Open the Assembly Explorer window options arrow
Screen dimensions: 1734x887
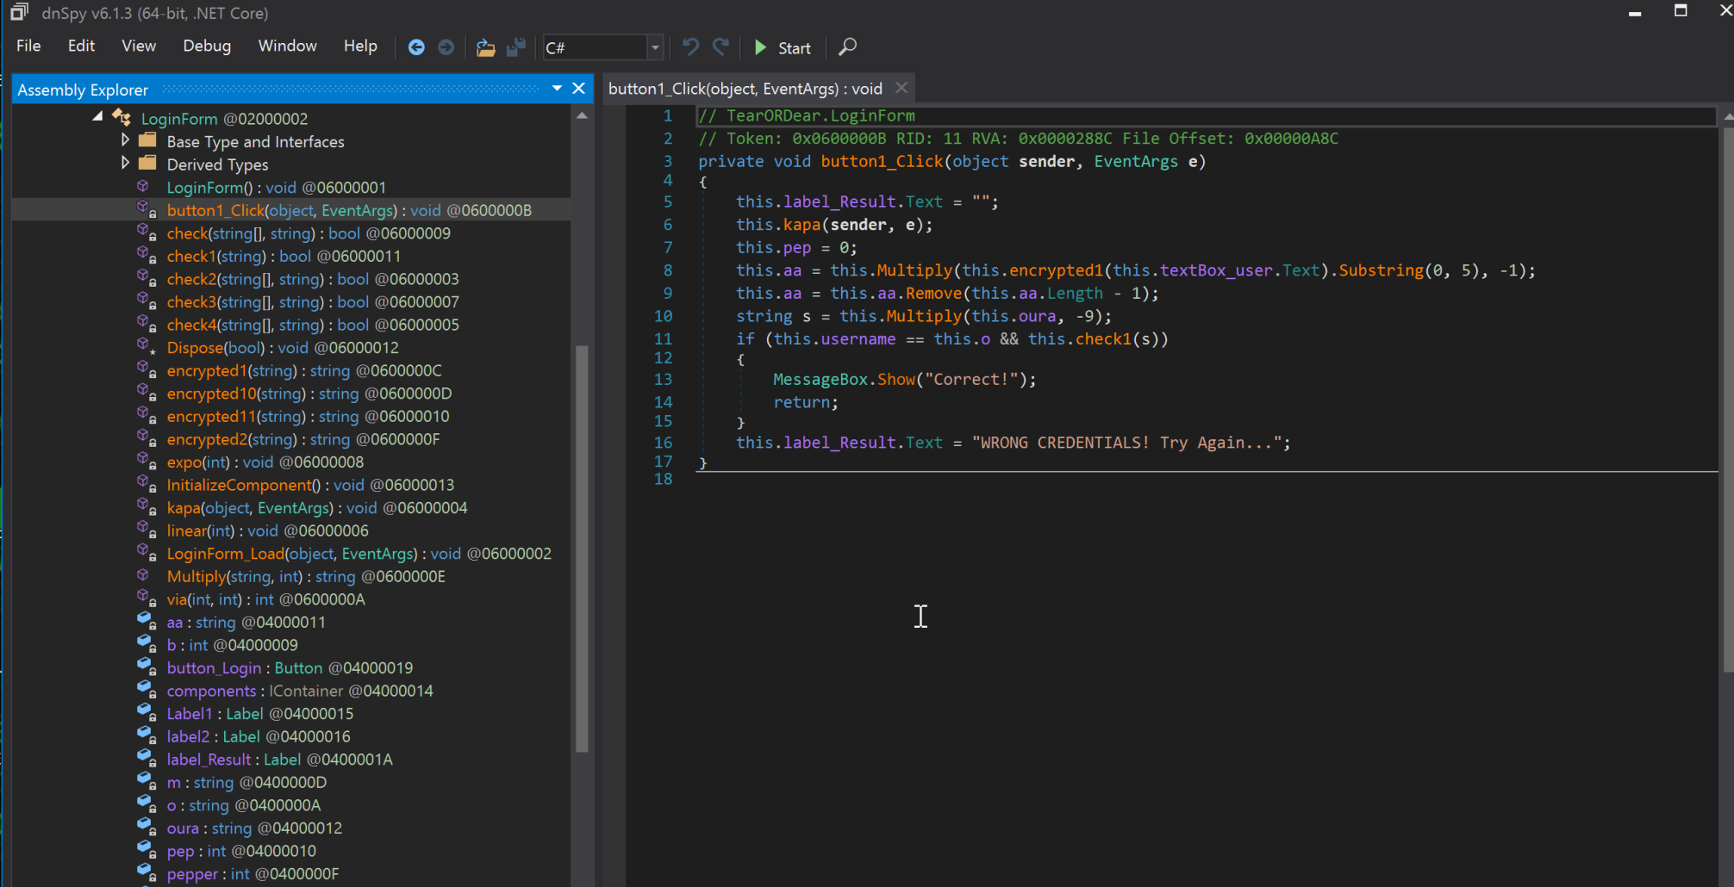[557, 89]
